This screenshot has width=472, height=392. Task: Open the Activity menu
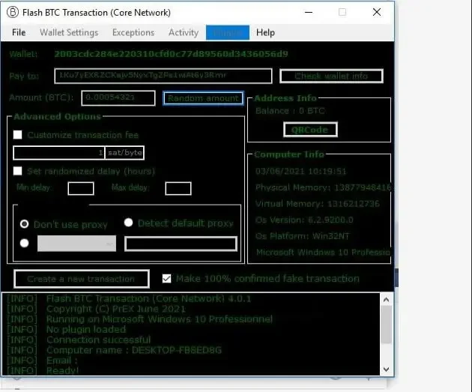point(184,32)
